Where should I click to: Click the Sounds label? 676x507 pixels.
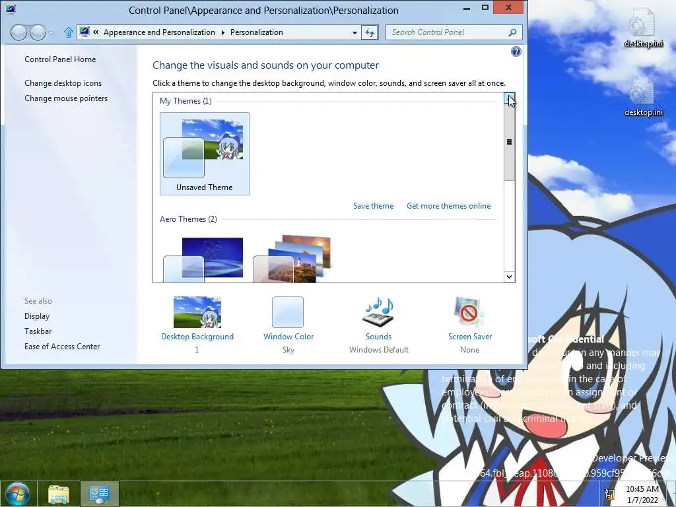[x=378, y=337]
